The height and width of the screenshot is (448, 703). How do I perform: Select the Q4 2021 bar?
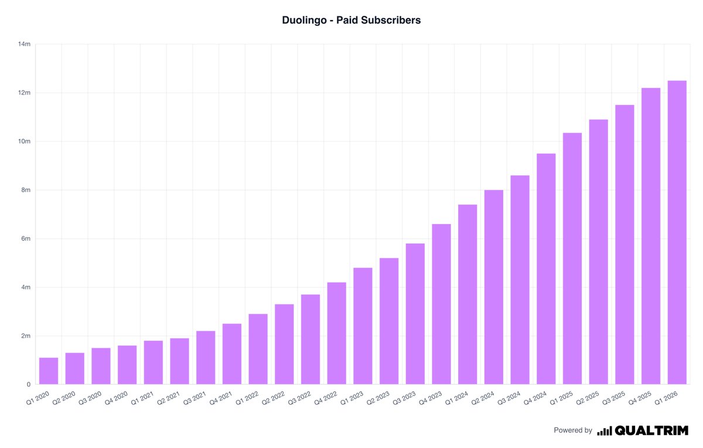232,354
